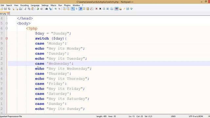Close the switch.php tab with its X

8,14
